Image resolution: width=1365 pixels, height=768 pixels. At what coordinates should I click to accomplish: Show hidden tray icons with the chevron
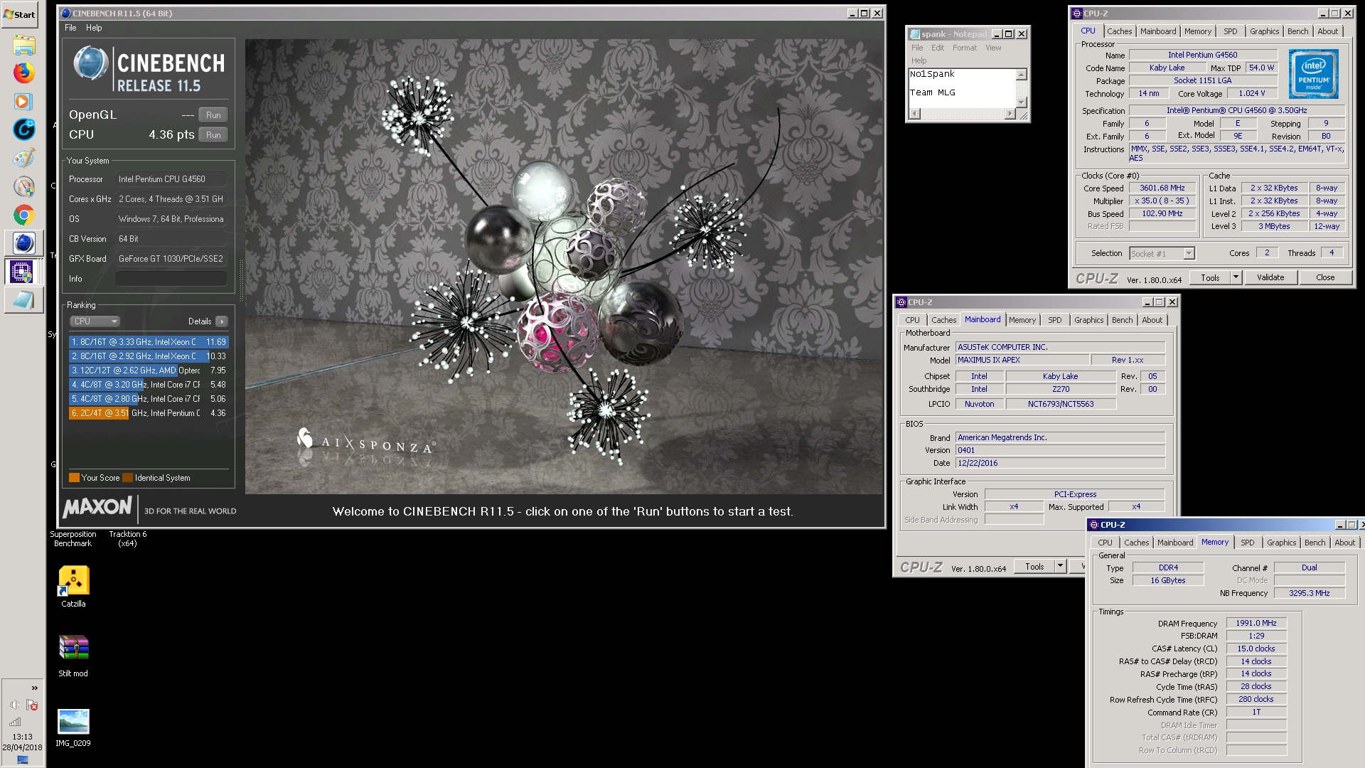tap(34, 688)
